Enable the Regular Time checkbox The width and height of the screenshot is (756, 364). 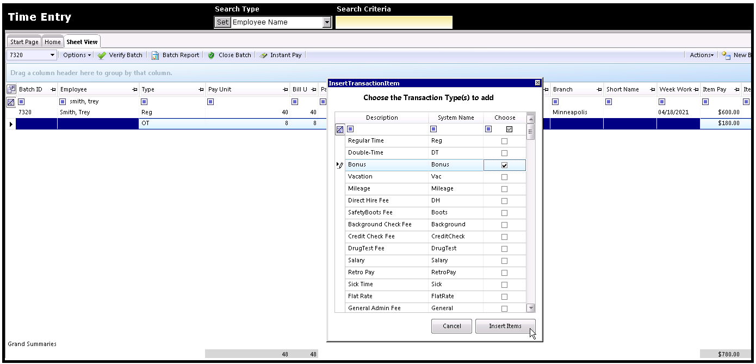[504, 141]
